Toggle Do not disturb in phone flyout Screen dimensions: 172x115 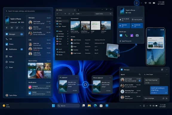pyautogui.click(x=124, y=19)
